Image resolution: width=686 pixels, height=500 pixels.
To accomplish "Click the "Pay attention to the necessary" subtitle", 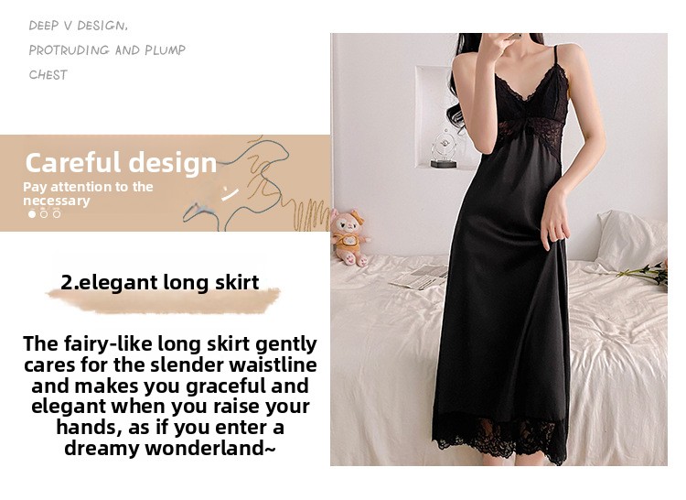I will coord(88,193).
